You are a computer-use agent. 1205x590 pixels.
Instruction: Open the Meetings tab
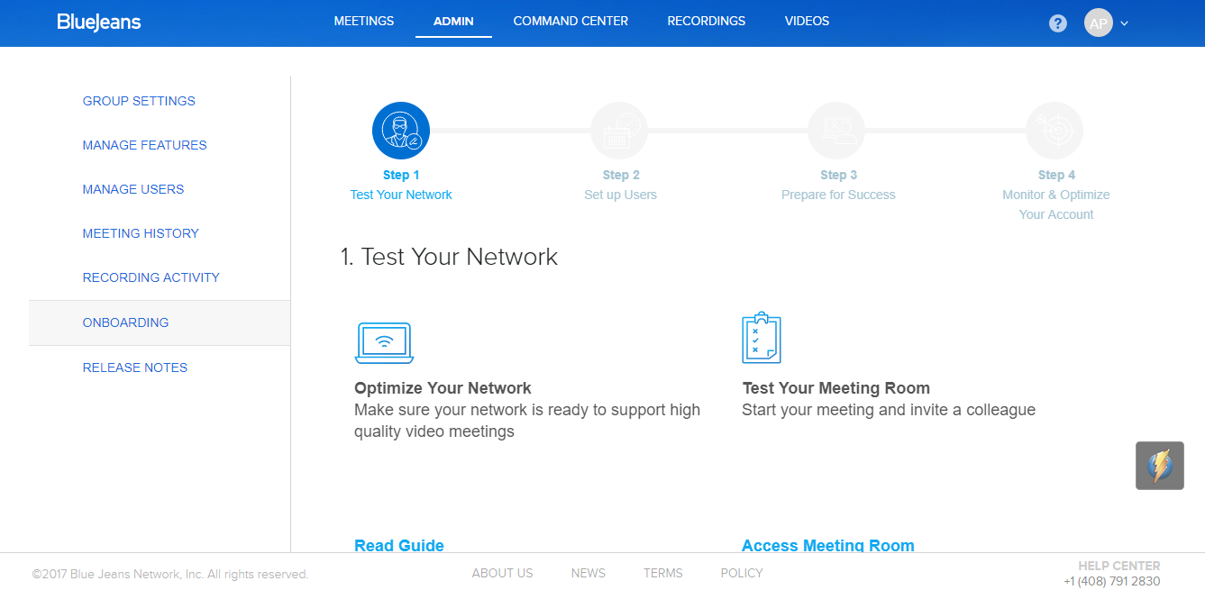pos(364,21)
